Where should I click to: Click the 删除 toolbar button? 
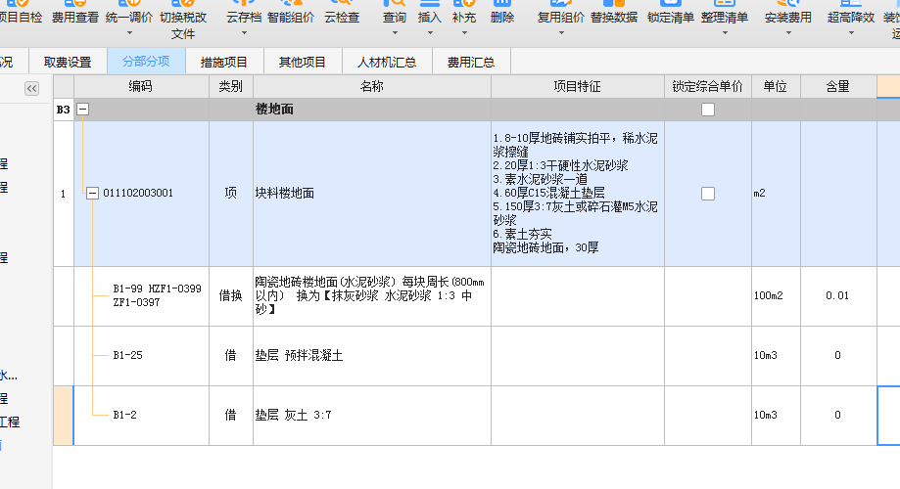coord(502,13)
